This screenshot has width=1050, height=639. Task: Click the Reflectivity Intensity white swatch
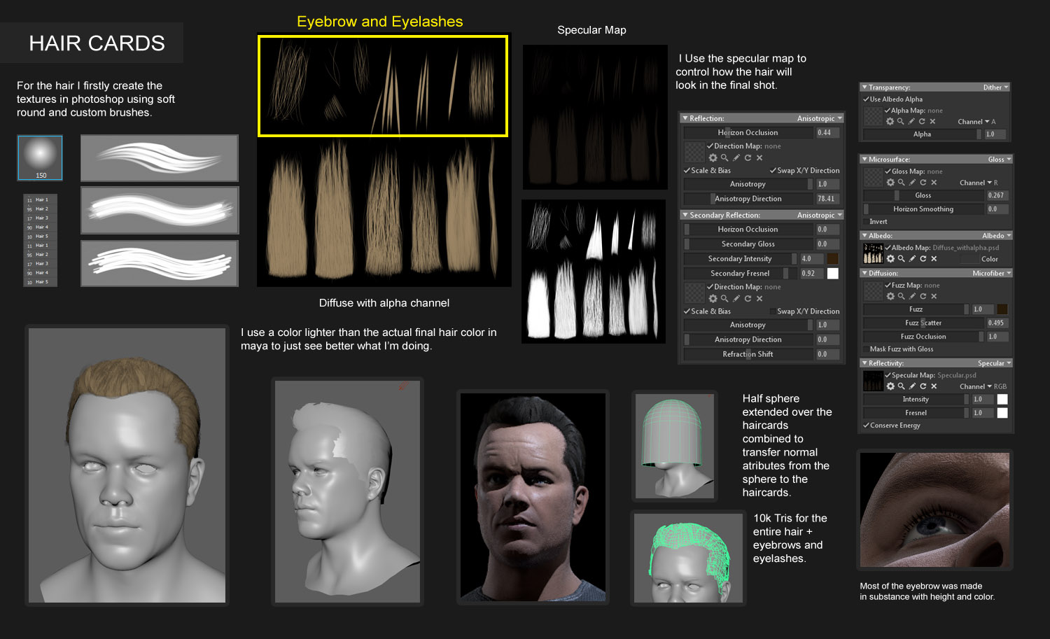(1002, 399)
